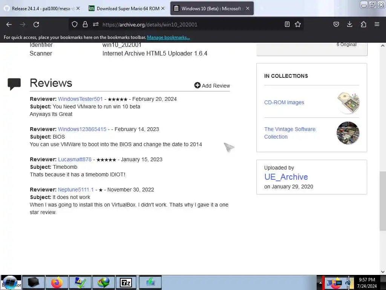Toggle reader view icon
Viewport: 386px width, 290px height.
point(287,24)
